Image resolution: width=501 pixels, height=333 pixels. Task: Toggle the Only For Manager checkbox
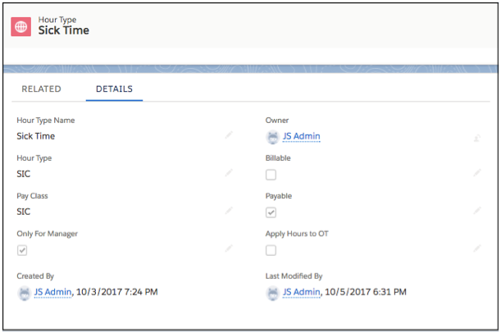point(23,250)
